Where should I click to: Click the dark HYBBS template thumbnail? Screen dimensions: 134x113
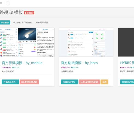point(126,42)
